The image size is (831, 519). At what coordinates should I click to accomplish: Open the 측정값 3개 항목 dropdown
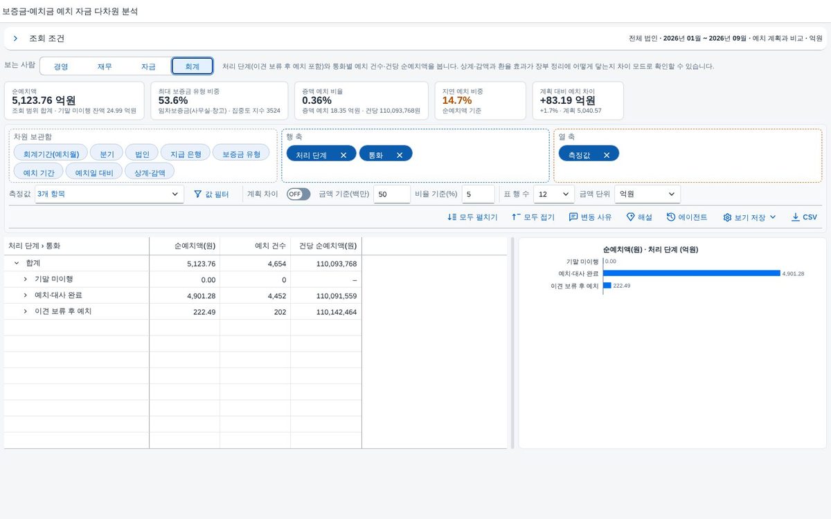click(x=109, y=194)
